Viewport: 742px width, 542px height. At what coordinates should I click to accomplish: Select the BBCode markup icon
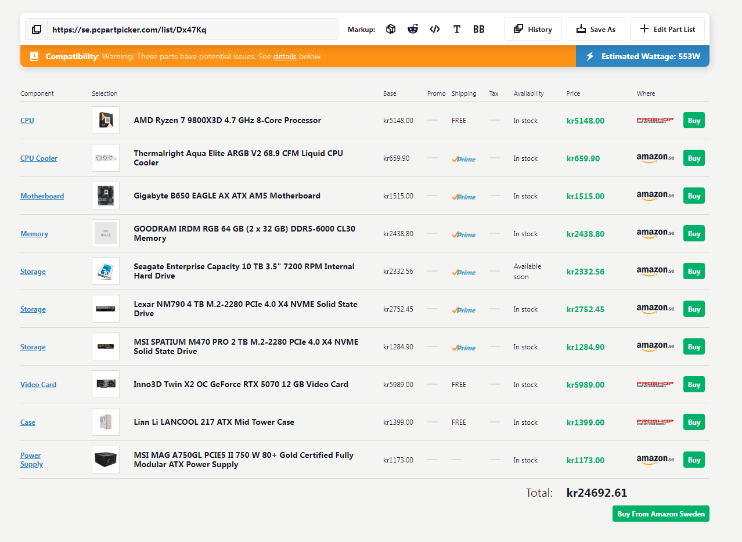[478, 29]
